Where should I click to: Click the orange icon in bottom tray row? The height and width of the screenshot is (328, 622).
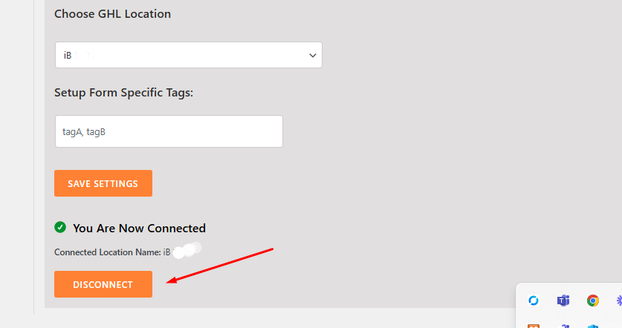(x=533, y=326)
